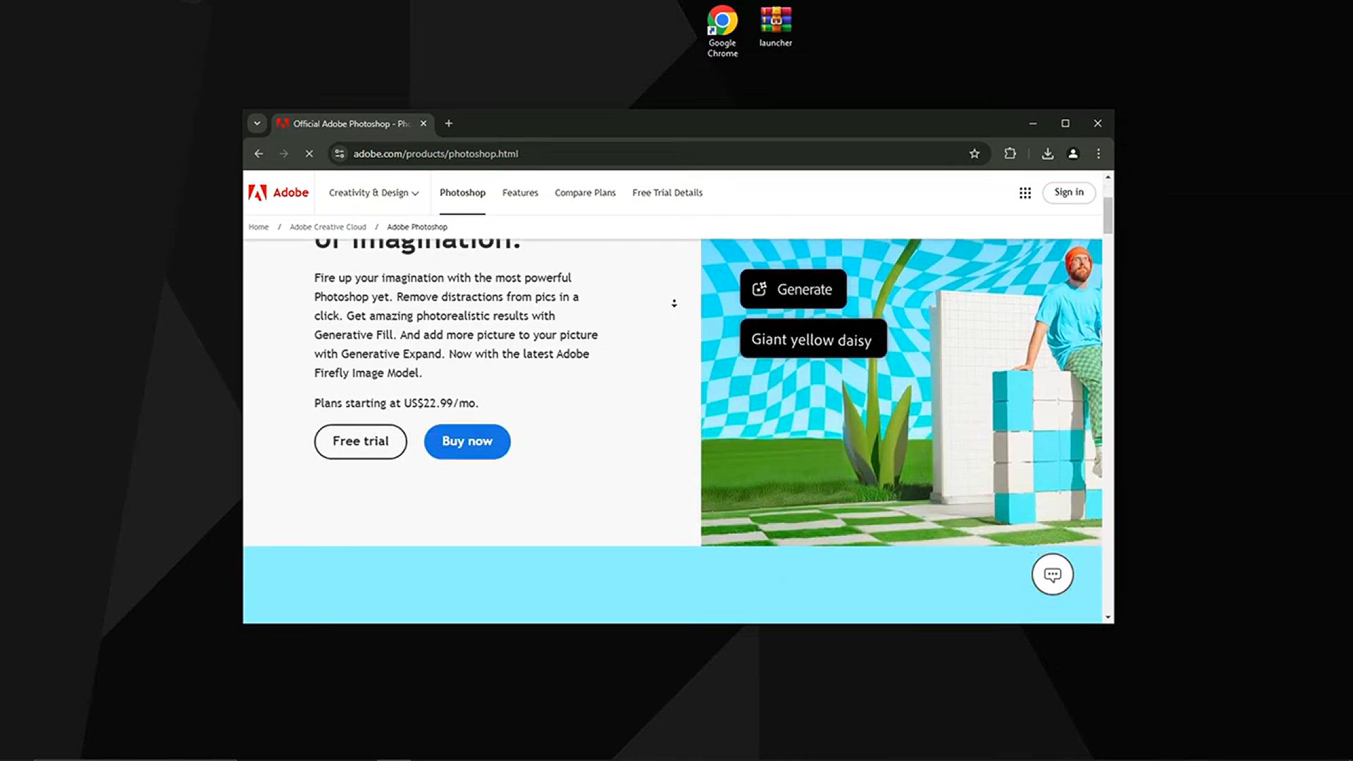Open the chat support bubble
The width and height of the screenshot is (1353, 761).
(1053, 575)
